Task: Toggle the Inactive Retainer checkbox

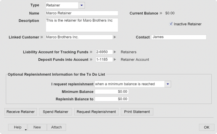Action: point(171,24)
